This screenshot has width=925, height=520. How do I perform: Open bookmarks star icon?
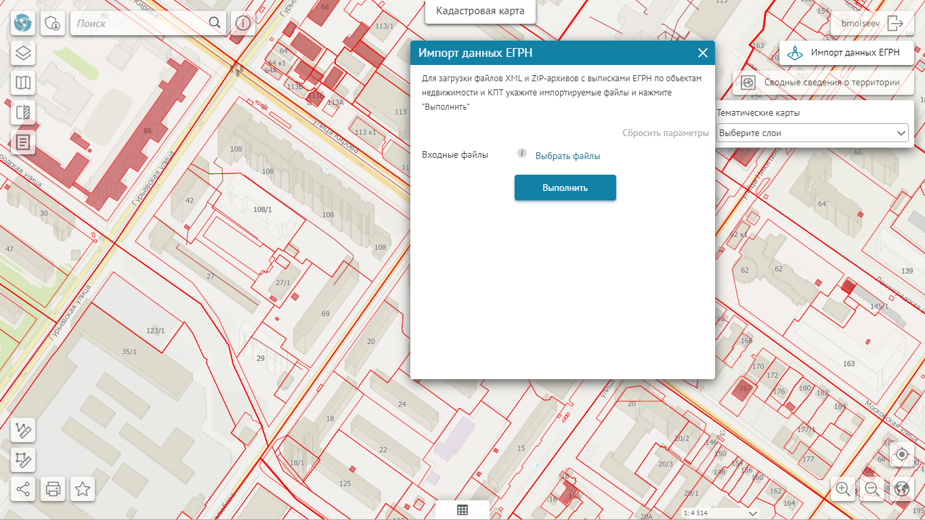pyautogui.click(x=83, y=489)
